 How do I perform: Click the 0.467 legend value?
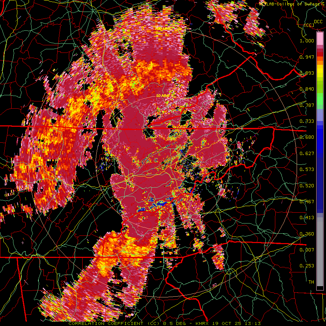(307, 202)
